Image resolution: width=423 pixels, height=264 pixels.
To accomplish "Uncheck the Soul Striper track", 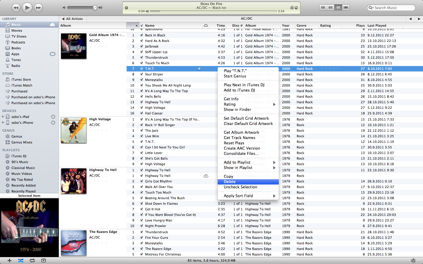I will pyautogui.click(x=142, y=74).
